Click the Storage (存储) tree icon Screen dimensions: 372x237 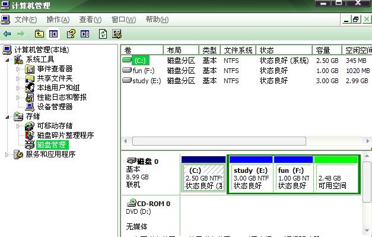[x=18, y=116]
